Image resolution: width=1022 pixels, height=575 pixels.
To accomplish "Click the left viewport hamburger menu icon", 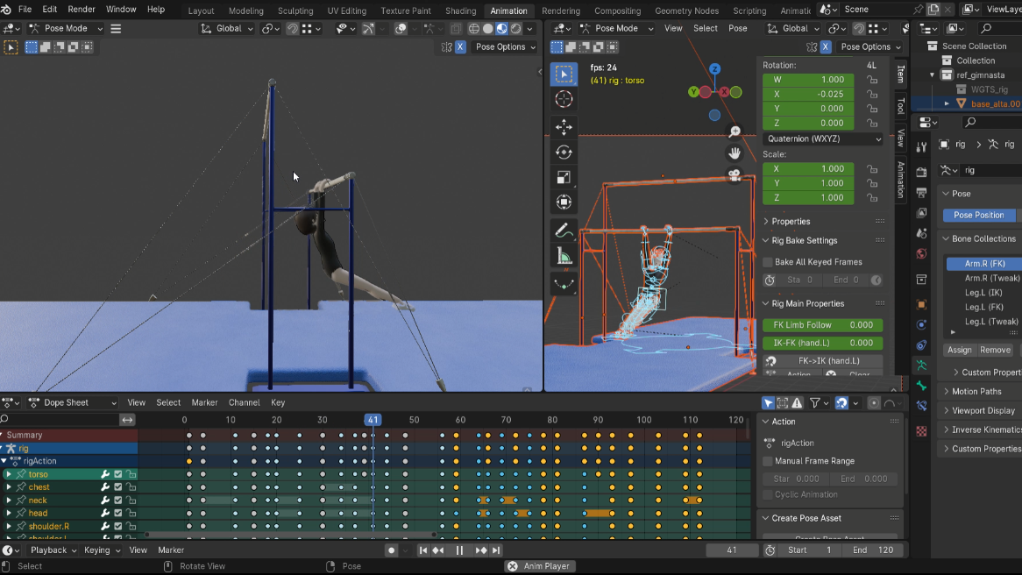I will pyautogui.click(x=116, y=29).
